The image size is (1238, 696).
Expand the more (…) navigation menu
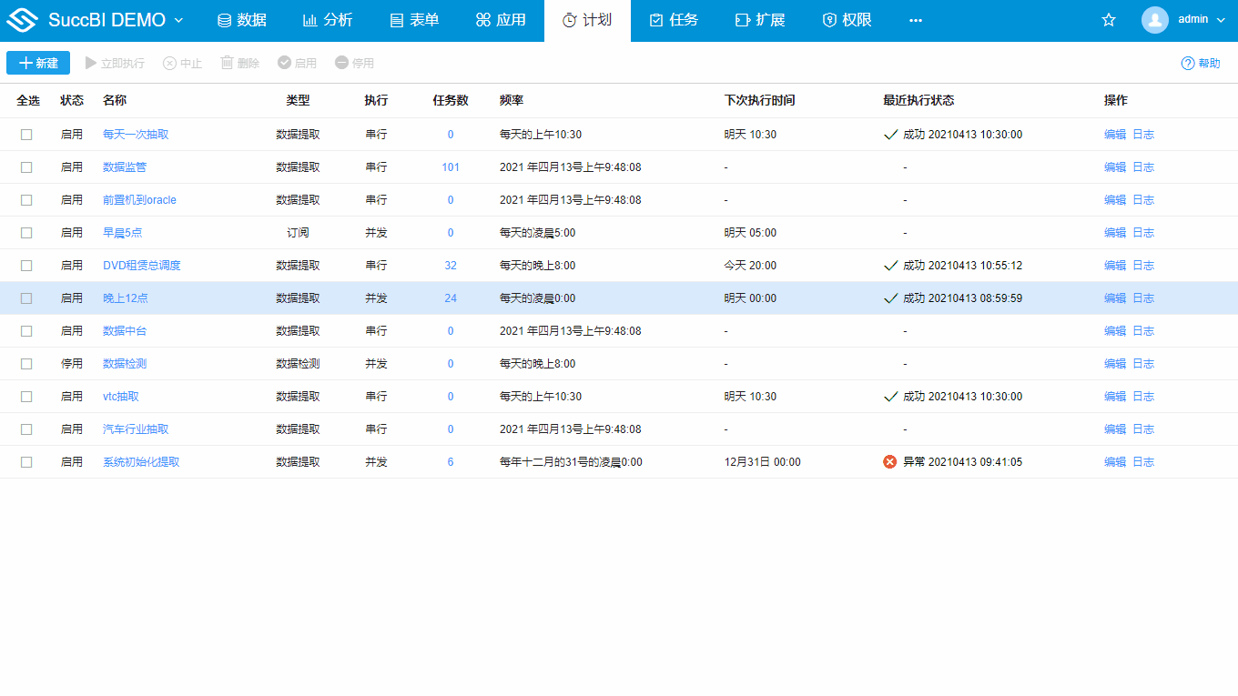916,20
